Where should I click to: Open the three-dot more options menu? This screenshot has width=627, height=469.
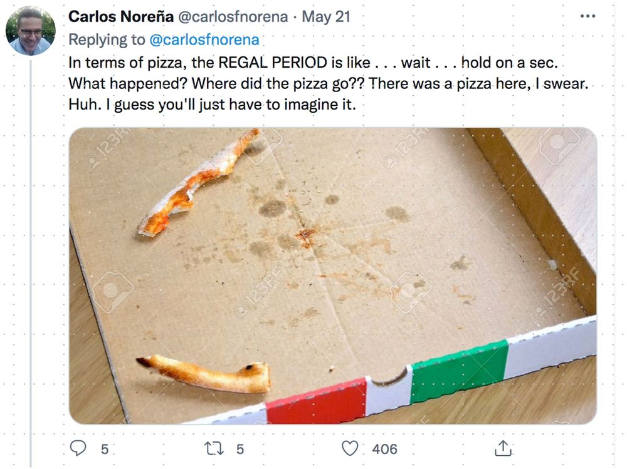tap(587, 16)
